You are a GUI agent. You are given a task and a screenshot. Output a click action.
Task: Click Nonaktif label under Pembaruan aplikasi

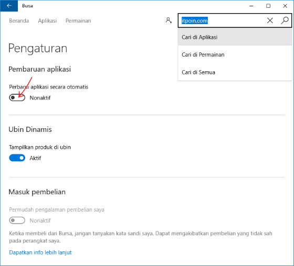point(40,98)
